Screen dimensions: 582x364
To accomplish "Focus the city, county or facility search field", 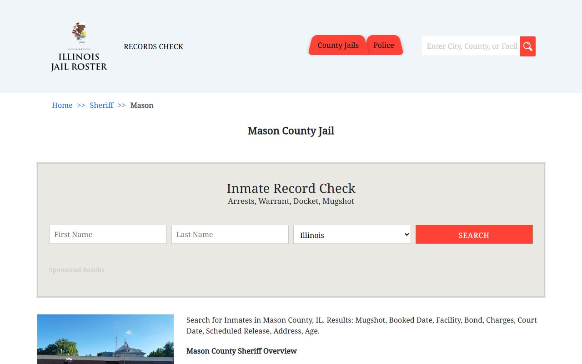I will pyautogui.click(x=471, y=46).
